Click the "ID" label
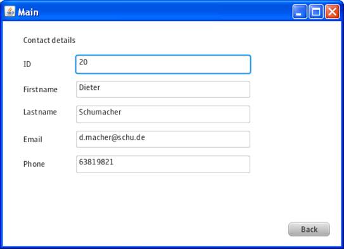Screen dimensions: 344x249 27,64
